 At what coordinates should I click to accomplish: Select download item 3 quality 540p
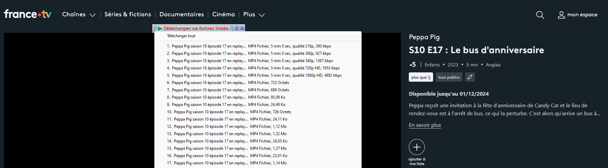click(x=258, y=61)
